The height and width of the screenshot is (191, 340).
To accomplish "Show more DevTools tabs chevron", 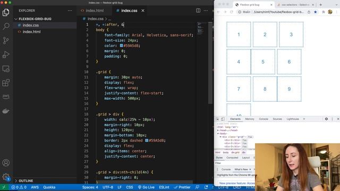I will (304, 119).
